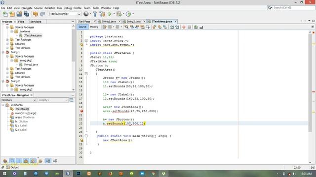Viewport: 316px width, 177px height.
Task: Open the Tools menu
Action: pyautogui.click(x=96, y=8)
